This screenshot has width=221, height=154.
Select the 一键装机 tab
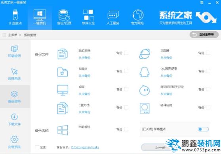pyautogui.click(x=40, y=17)
